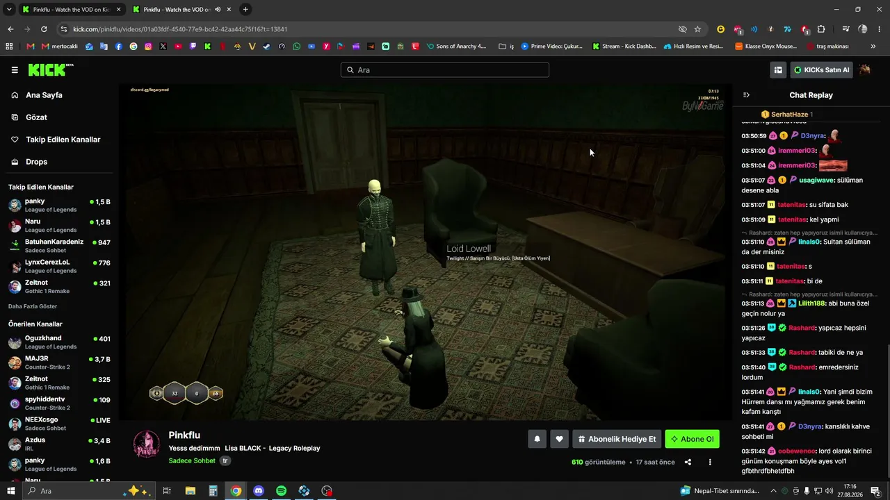Follow Pinkflu with the heart button
Viewport: 890px width, 500px height.
[x=559, y=439]
